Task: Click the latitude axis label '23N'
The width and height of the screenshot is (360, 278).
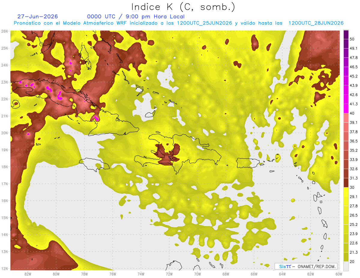Action: 4,82
